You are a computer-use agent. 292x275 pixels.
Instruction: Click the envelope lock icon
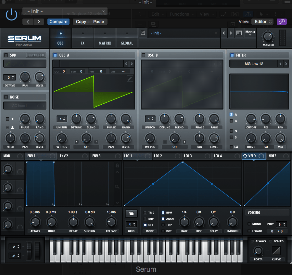click(117, 166)
